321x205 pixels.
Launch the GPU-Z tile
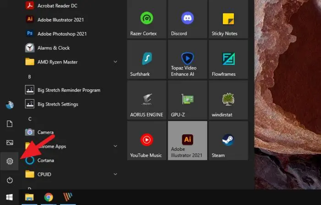188,100
